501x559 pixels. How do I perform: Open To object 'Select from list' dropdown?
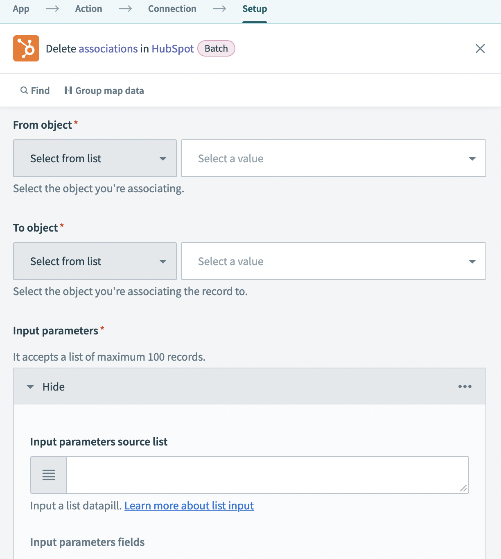[95, 261]
